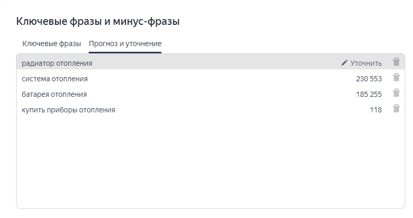Delete the радиатор отопления phrase
Viewport: 413px width, 218px height.
396,62
